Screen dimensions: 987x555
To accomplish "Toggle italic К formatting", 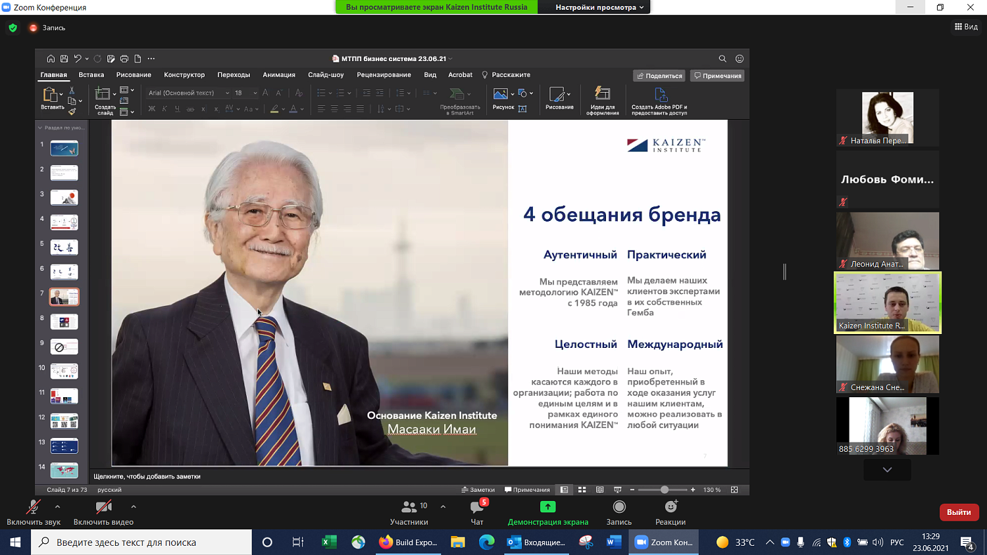I will pos(164,109).
